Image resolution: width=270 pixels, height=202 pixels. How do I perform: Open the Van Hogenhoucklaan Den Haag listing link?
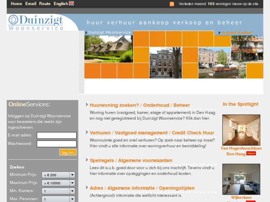pos(241,151)
